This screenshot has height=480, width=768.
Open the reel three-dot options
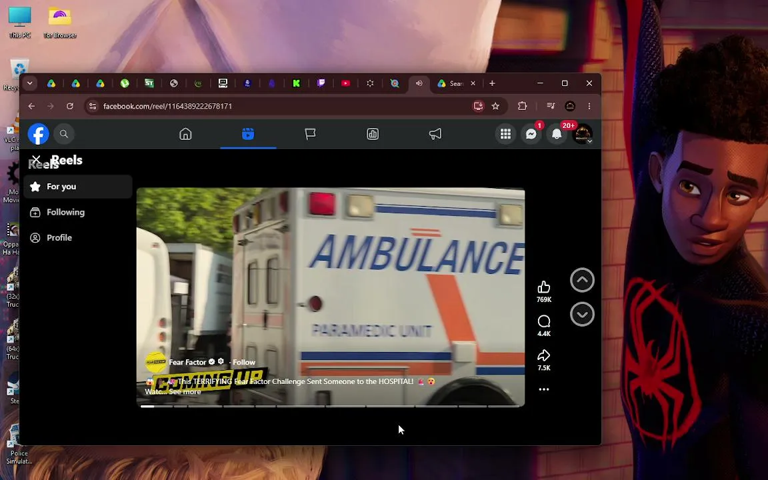point(544,389)
